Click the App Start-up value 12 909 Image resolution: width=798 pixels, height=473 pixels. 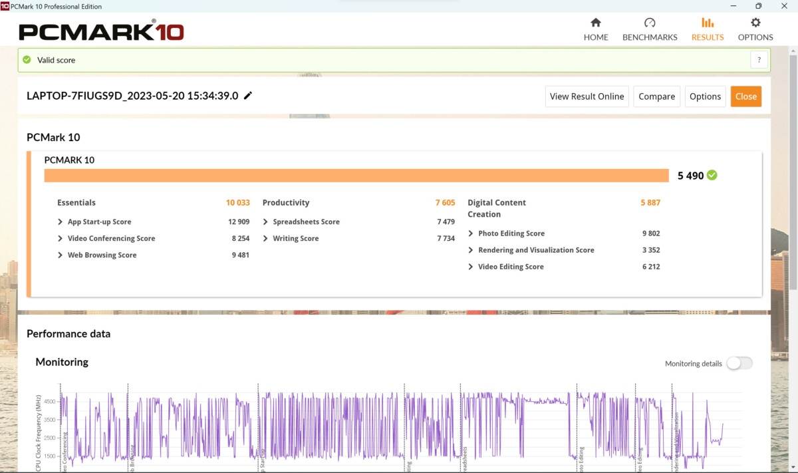pos(239,222)
